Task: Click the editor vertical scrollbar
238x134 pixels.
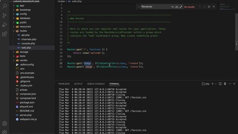Action: pos(237,32)
